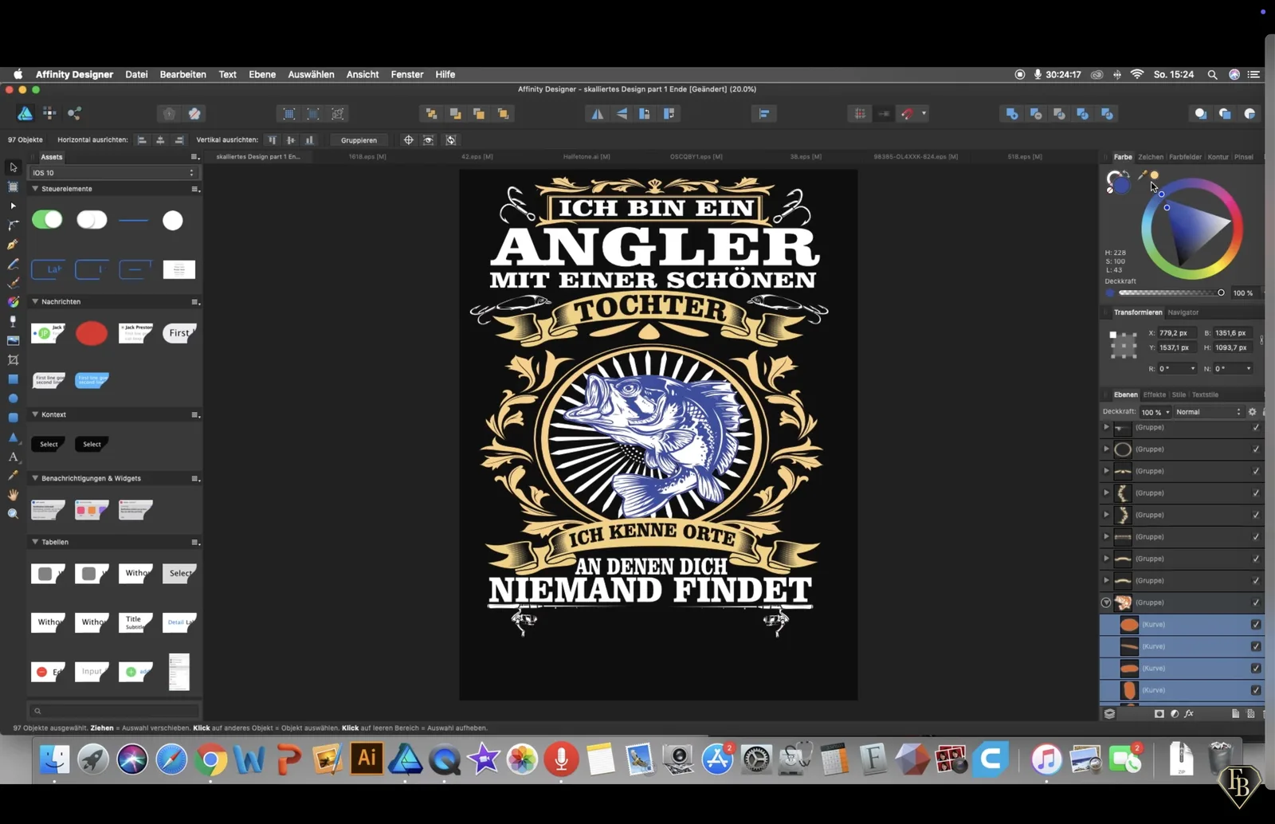Select the Ellipse shape tool
1275x824 pixels.
(x=13, y=398)
